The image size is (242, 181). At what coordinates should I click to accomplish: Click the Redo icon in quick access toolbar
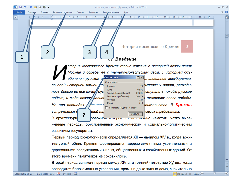[x=31, y=7]
